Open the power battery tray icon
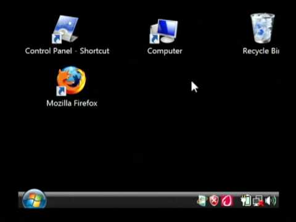Image resolution: width=296 pixels, height=222 pixels. (x=246, y=200)
